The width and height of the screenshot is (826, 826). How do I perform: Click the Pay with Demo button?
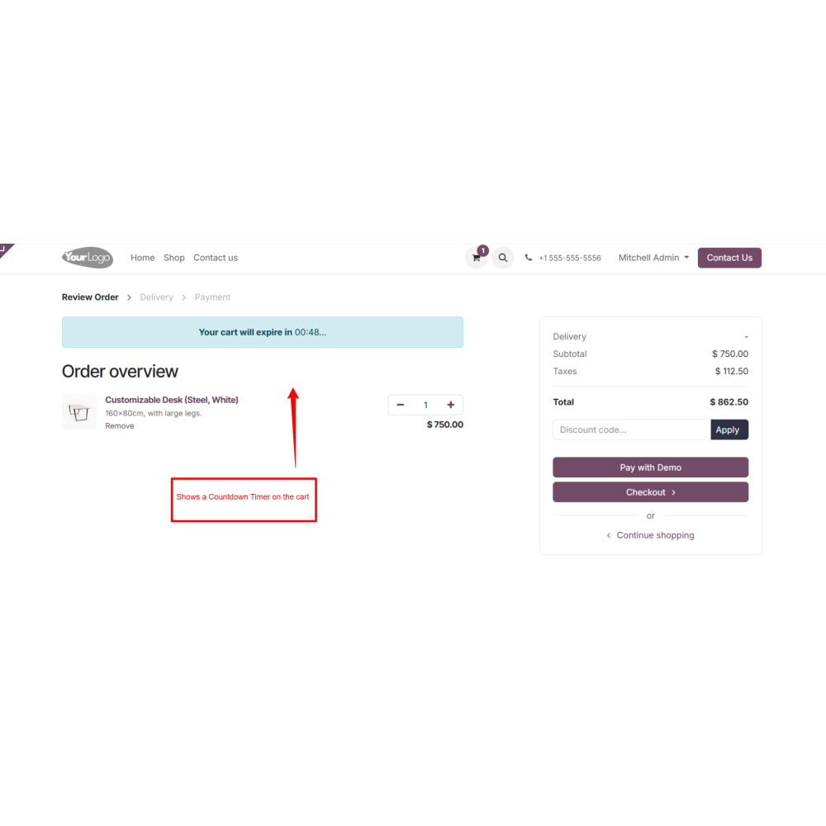click(650, 468)
